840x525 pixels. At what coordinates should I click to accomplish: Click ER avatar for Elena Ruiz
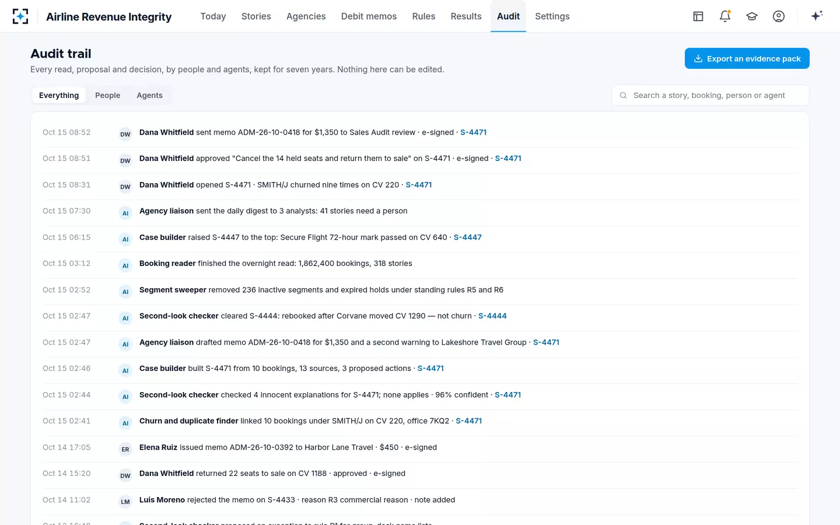point(125,449)
